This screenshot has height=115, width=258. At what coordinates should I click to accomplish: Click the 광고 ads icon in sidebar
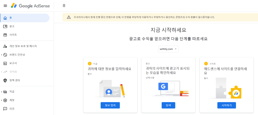(5, 26)
